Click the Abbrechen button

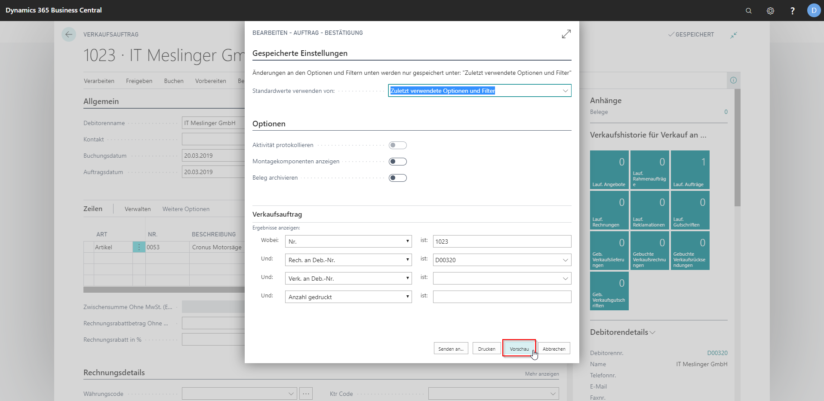(x=554, y=349)
